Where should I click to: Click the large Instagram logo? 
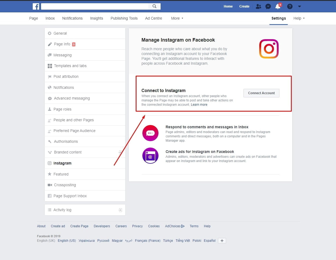(269, 49)
